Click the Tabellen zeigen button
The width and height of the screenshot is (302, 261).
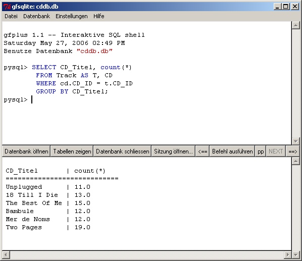pyautogui.click(x=72, y=151)
